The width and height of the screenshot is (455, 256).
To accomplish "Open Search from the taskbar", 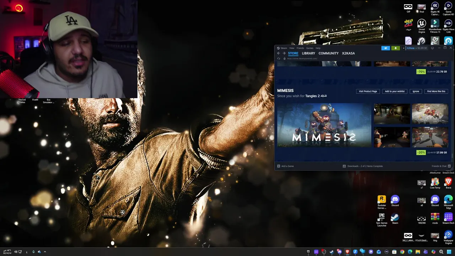I will click(x=441, y=252).
